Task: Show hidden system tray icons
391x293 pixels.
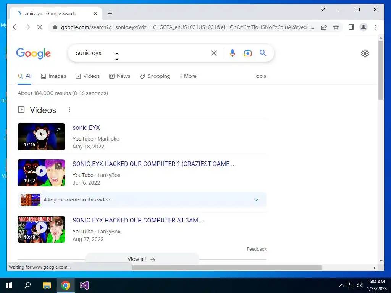Action: [342, 285]
